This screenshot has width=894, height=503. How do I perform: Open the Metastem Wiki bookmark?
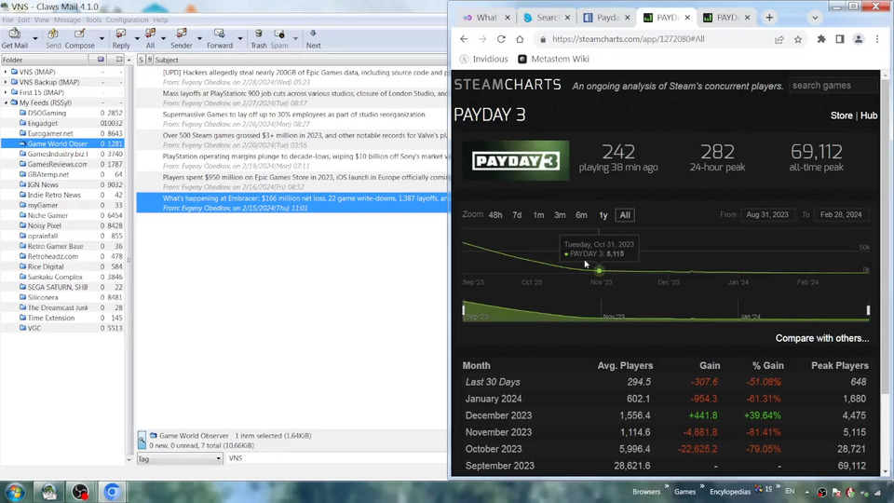tap(553, 59)
